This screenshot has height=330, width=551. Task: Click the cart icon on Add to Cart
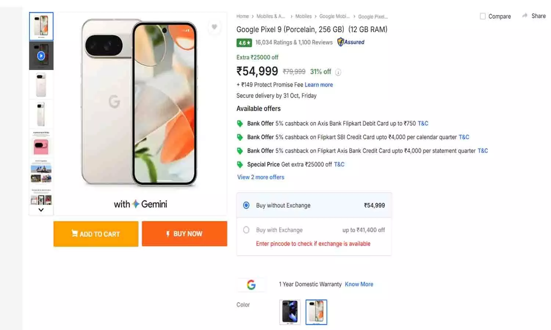pos(75,234)
